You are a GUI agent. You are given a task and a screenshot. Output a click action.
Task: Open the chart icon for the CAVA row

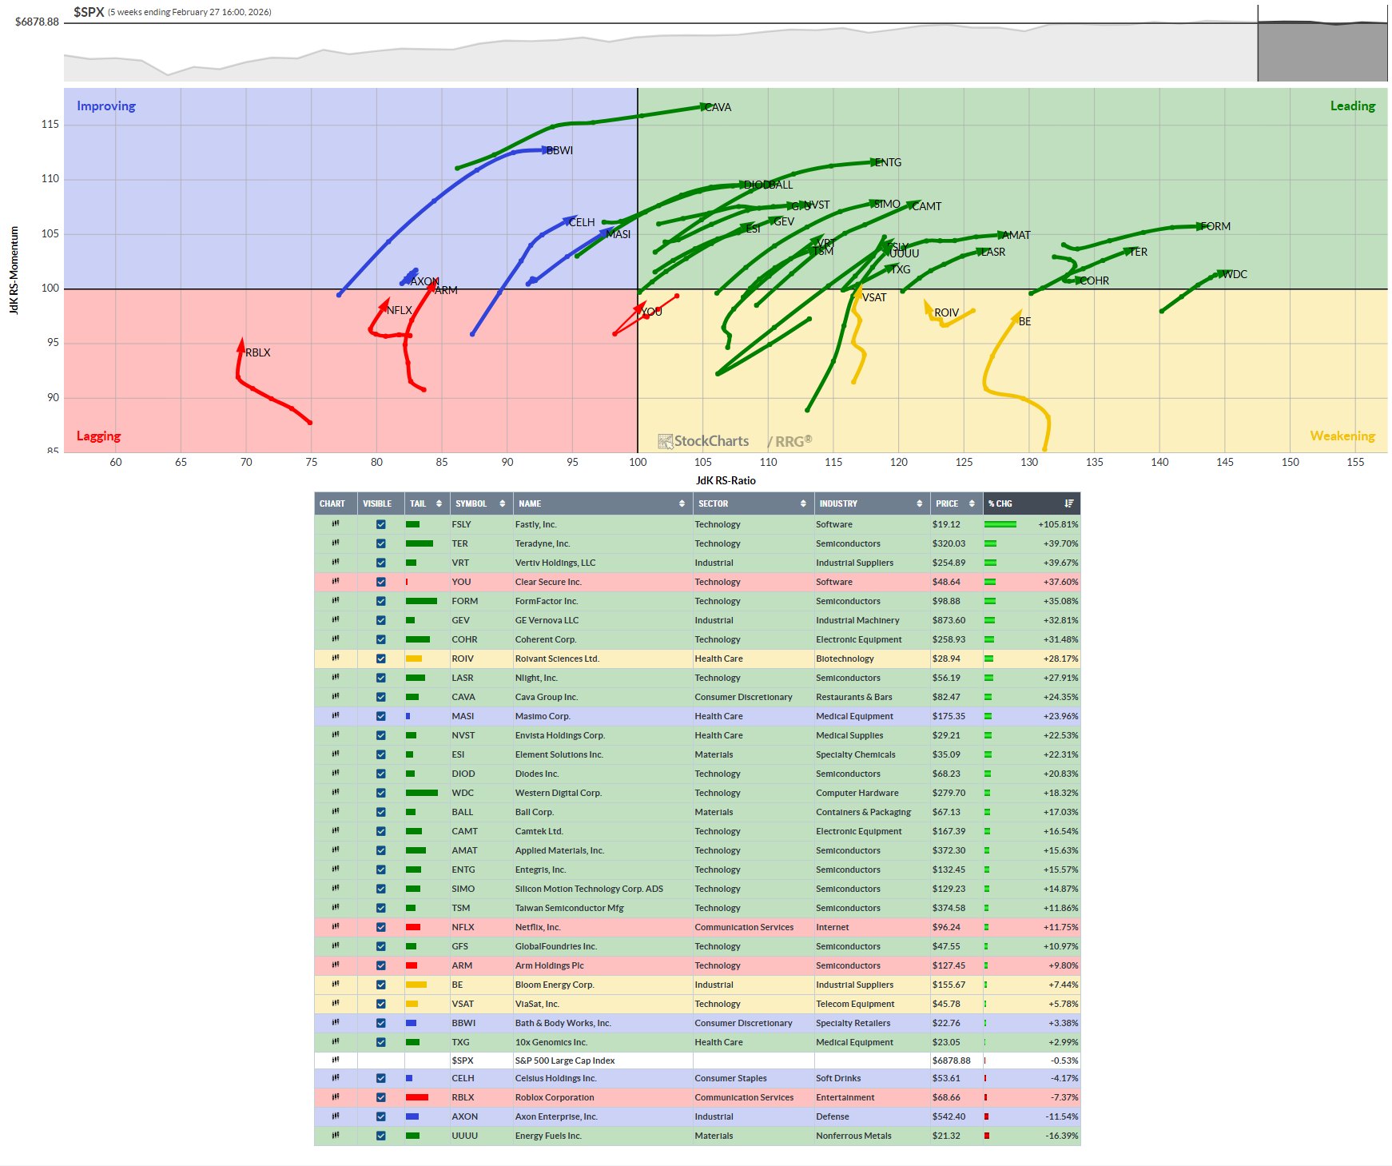tap(336, 697)
